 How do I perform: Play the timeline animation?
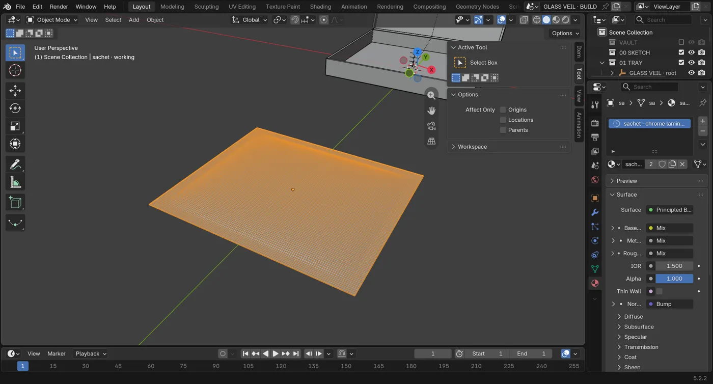(276, 353)
